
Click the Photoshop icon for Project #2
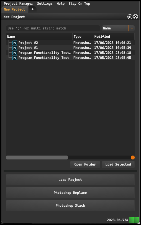pyautogui.click(x=15, y=43)
